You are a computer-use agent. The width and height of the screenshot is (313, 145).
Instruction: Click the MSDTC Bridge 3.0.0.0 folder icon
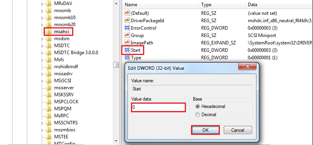tap(49, 53)
